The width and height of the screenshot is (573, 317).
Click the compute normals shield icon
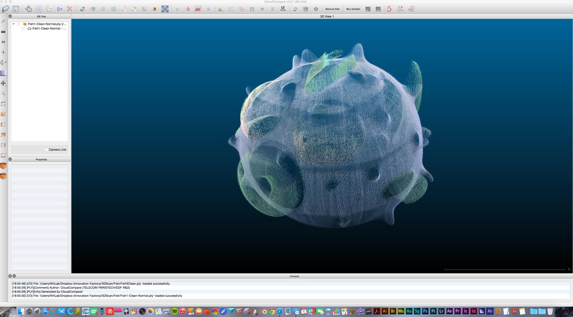pyautogui.click(x=93, y=9)
